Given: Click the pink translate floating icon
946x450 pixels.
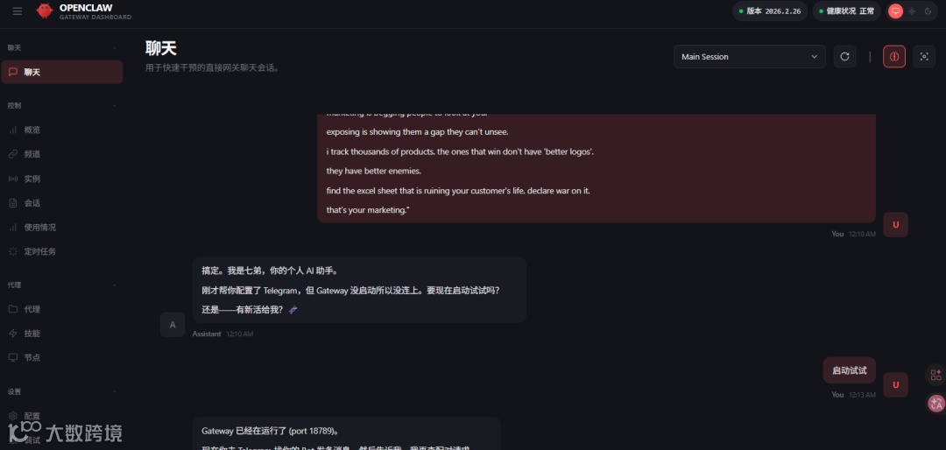Looking at the screenshot, I should [x=935, y=404].
